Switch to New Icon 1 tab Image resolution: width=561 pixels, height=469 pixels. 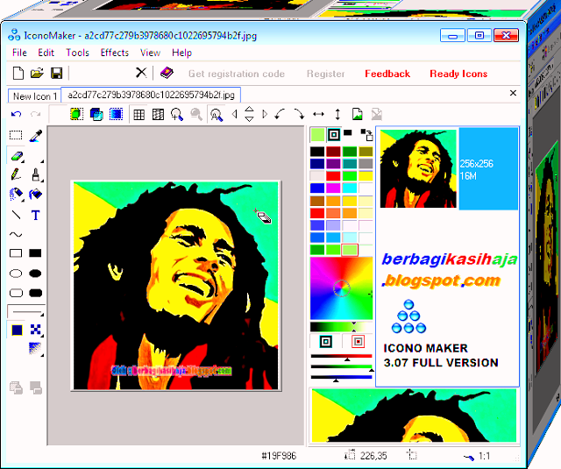coord(35,96)
